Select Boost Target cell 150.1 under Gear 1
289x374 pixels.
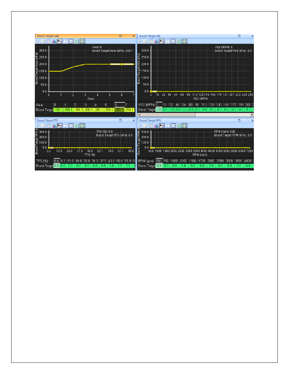click(x=68, y=110)
